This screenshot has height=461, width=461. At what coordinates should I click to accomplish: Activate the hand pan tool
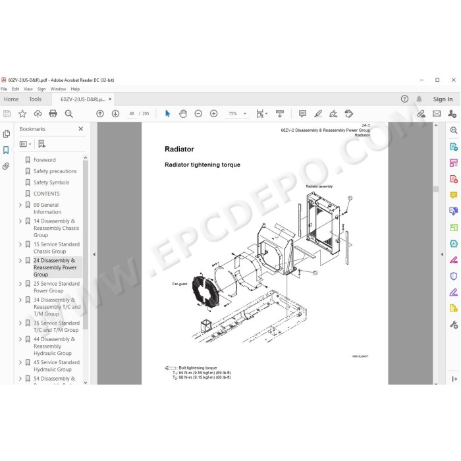click(x=183, y=114)
